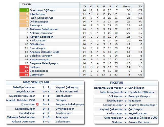Click the AV column header
Screen dimensions: 164x127
[x=140, y=6]
